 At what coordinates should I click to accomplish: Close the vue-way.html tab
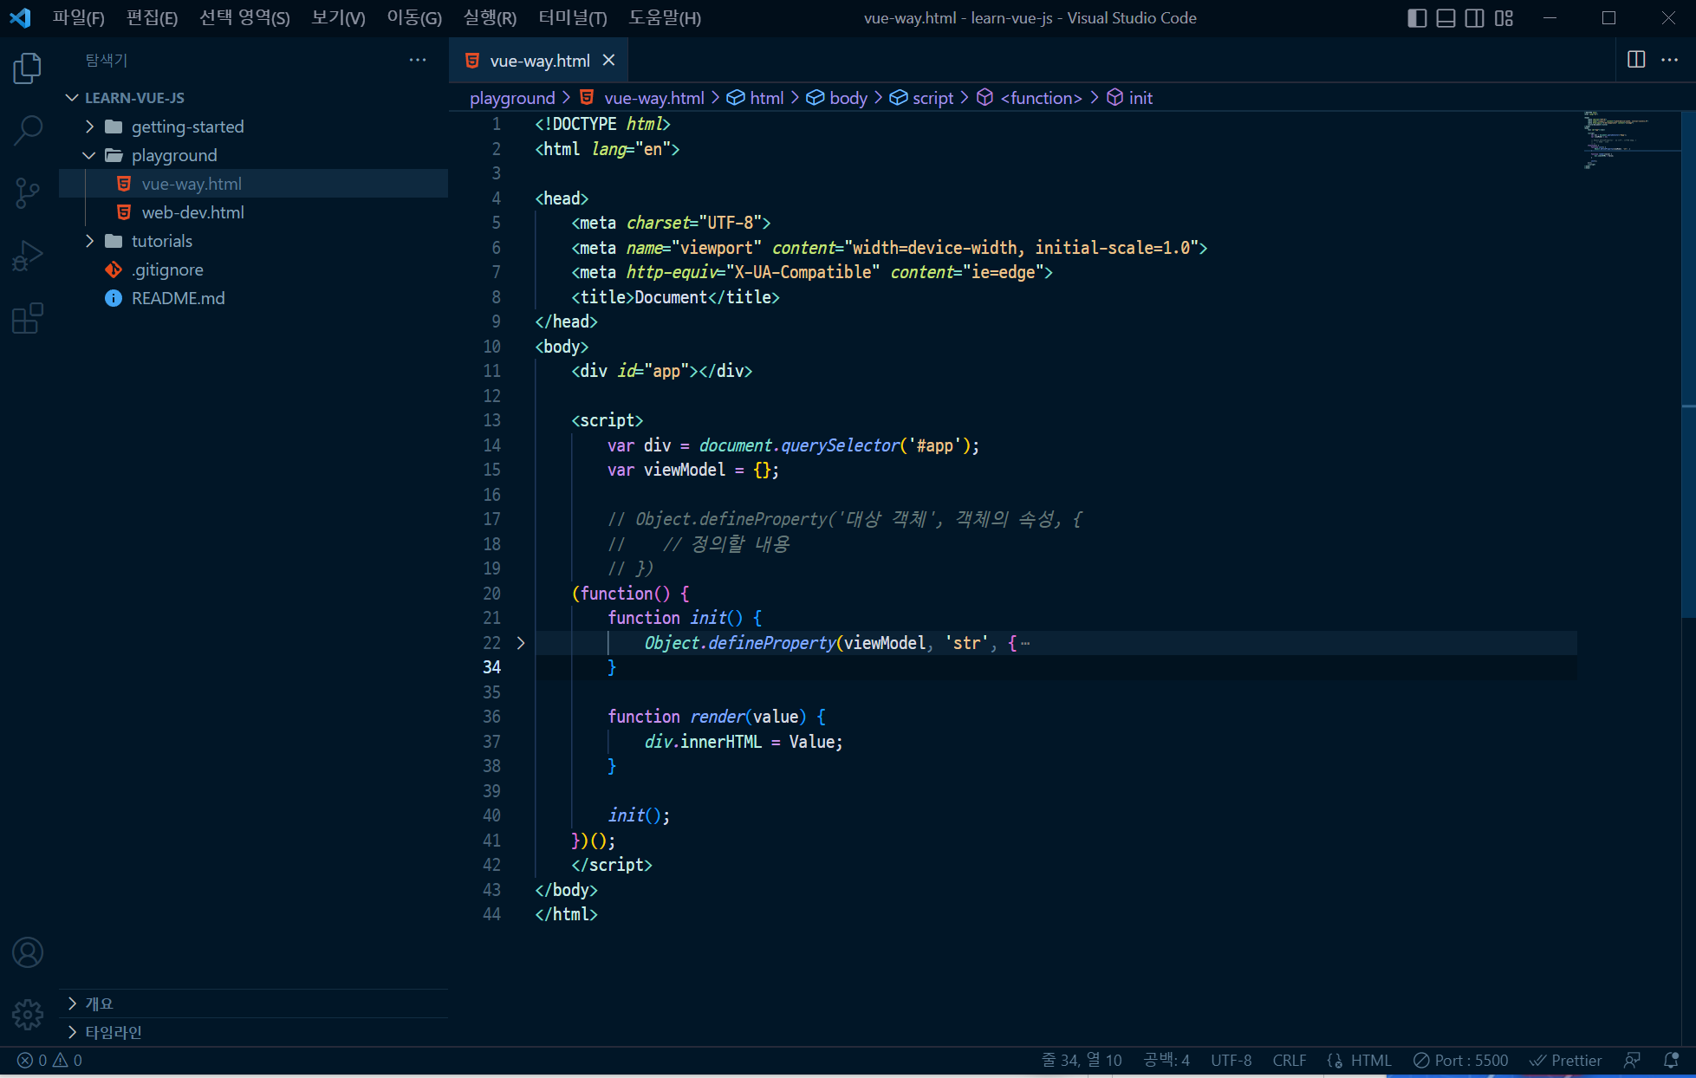pos(608,60)
